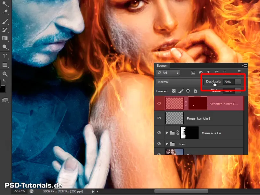This screenshot has height=195, width=260.
Task: Click the Frau group folder icon
Action: 172,144
